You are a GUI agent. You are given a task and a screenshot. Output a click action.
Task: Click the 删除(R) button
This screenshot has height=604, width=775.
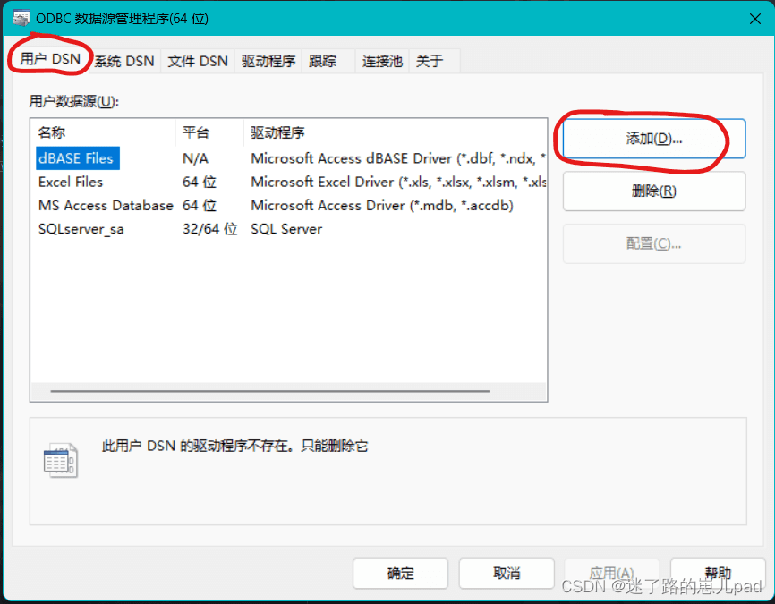654,191
